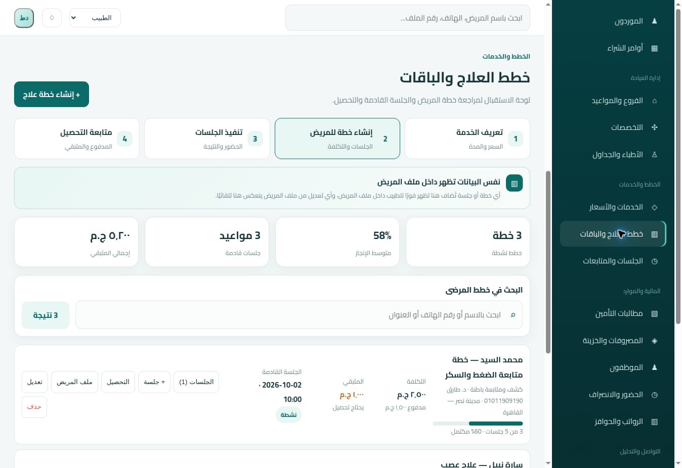Select step 2 إنشاء خطة للمريض
The width and height of the screenshot is (682, 468).
(337, 138)
